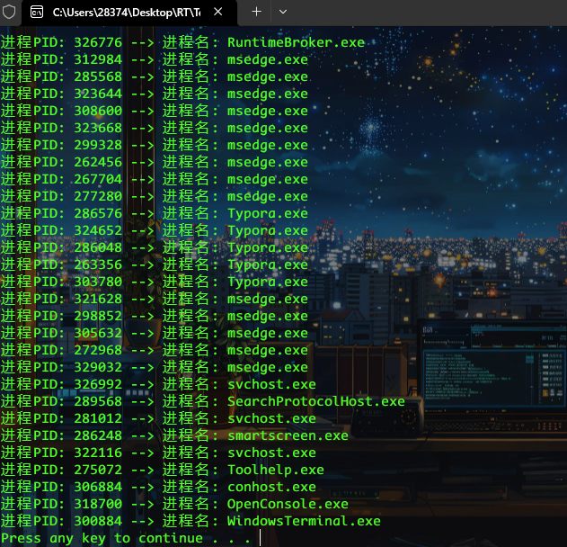The width and height of the screenshot is (567, 547).
Task: Click Typora.exe on the PID 286576 line
Action: click(x=268, y=213)
